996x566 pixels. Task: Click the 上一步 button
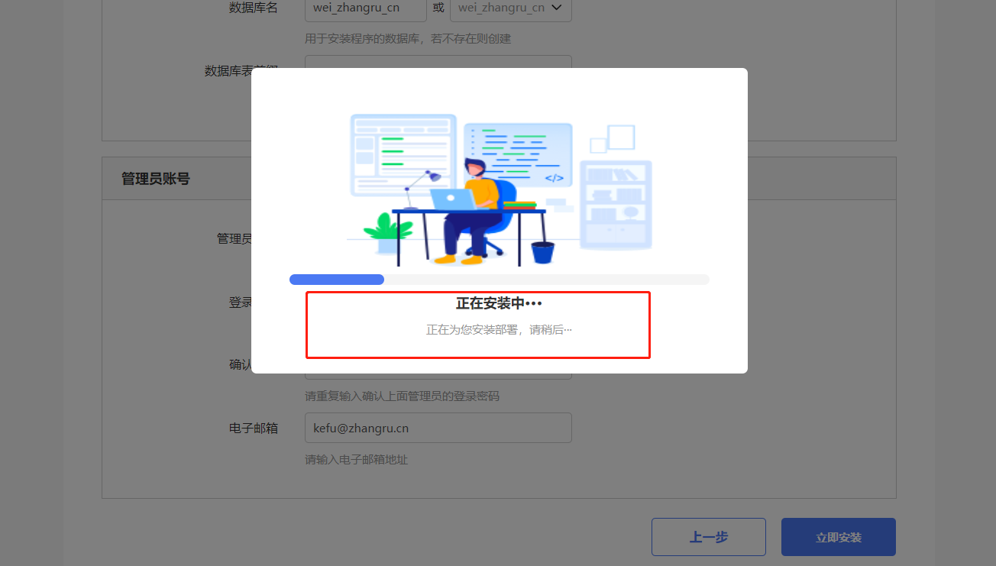click(x=708, y=537)
